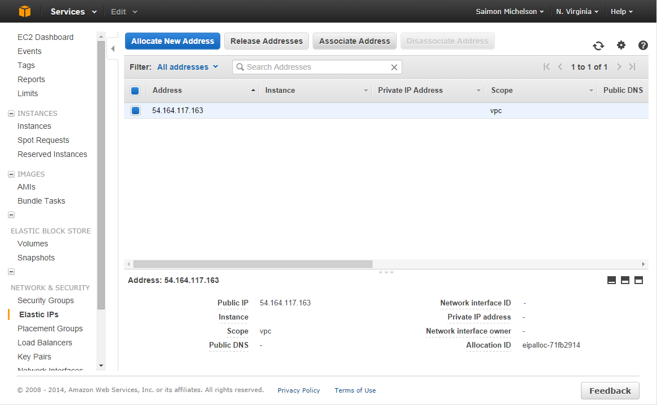Open Events in sidebar
657x405 pixels.
pos(29,51)
